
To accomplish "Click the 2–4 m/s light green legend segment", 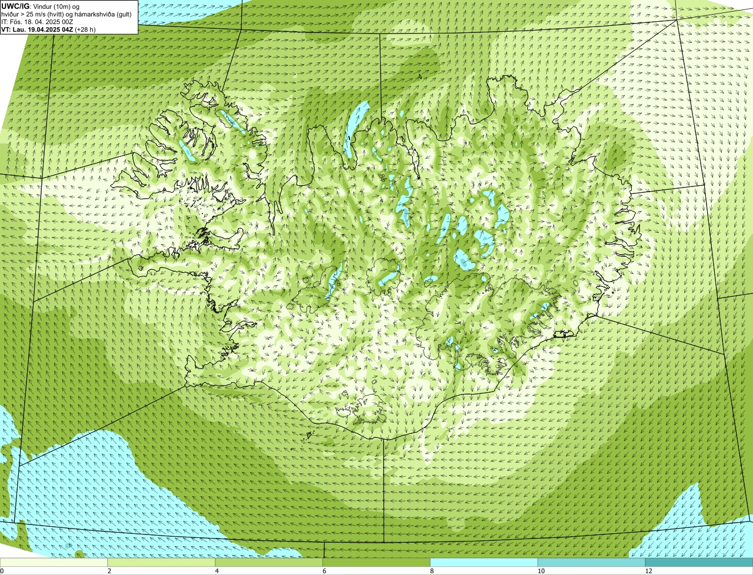I will (x=162, y=562).
